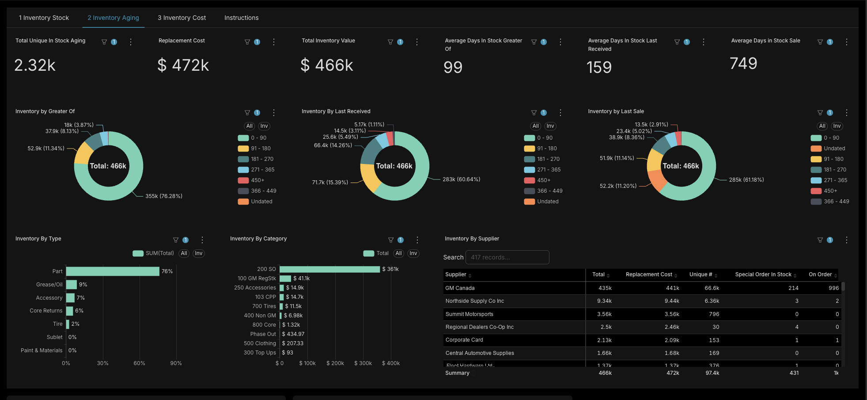Open kebab menu on Inventory By Type chart
The image size is (867, 400).
(202, 240)
